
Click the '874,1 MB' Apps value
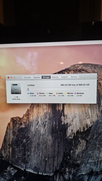click(x=52, y=96)
